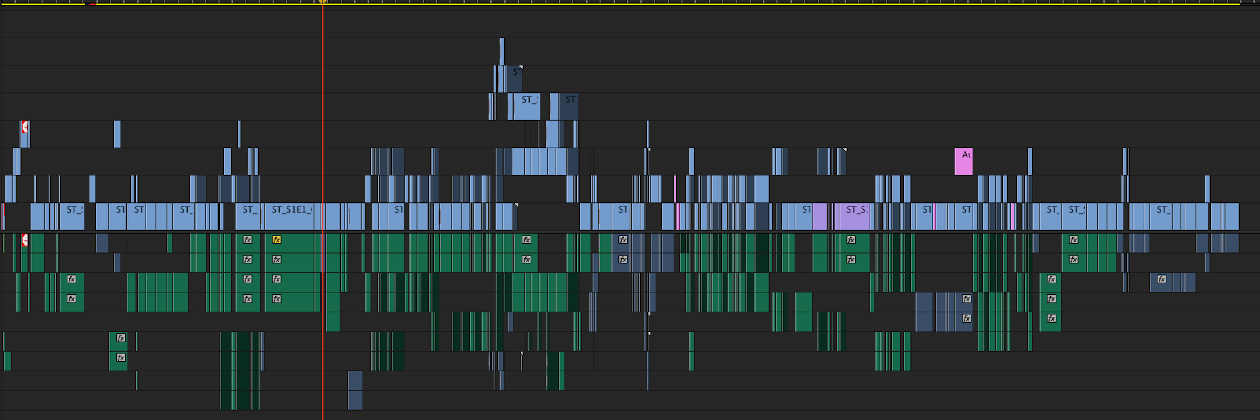The image size is (1260, 420).
Task: Select the light blue ST_ clip on the third-highest track
Action: point(527,106)
